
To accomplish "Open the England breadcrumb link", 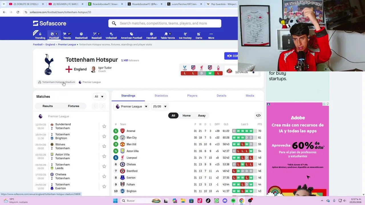I will tap(50, 44).
